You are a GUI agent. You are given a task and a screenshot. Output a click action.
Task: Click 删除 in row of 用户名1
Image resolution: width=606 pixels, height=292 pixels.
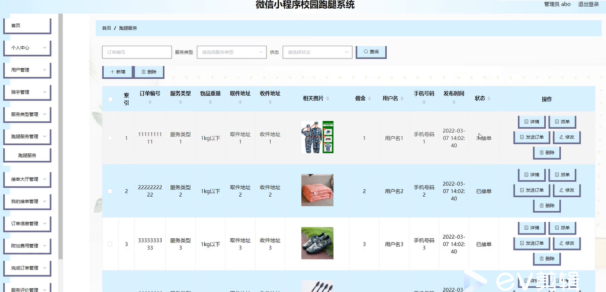(547, 153)
